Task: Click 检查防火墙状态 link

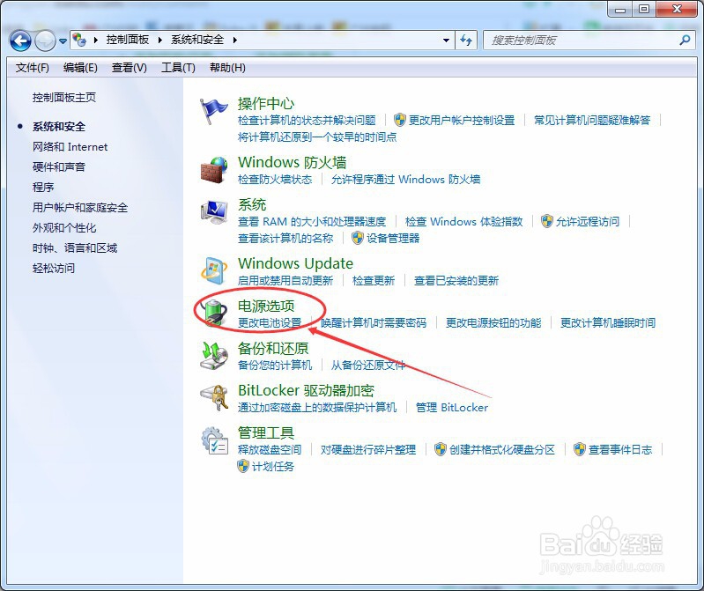Action: click(x=275, y=180)
